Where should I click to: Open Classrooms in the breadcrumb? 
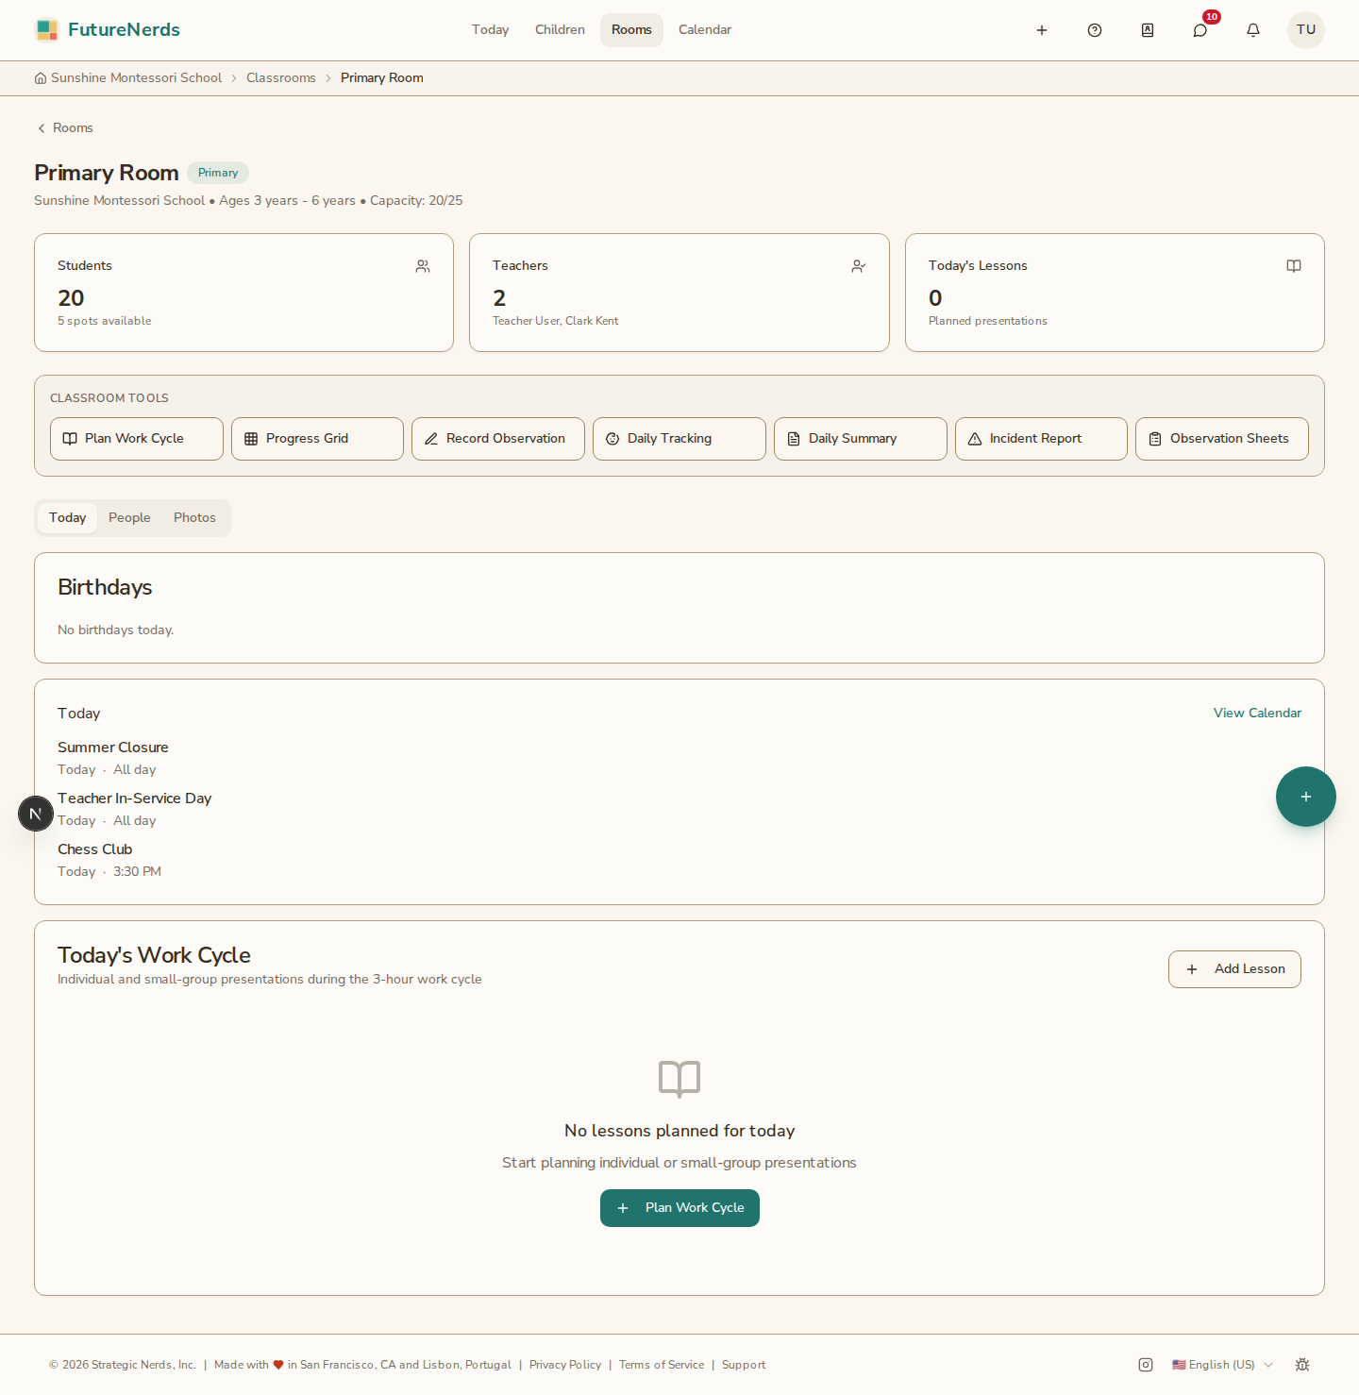coord(281,78)
